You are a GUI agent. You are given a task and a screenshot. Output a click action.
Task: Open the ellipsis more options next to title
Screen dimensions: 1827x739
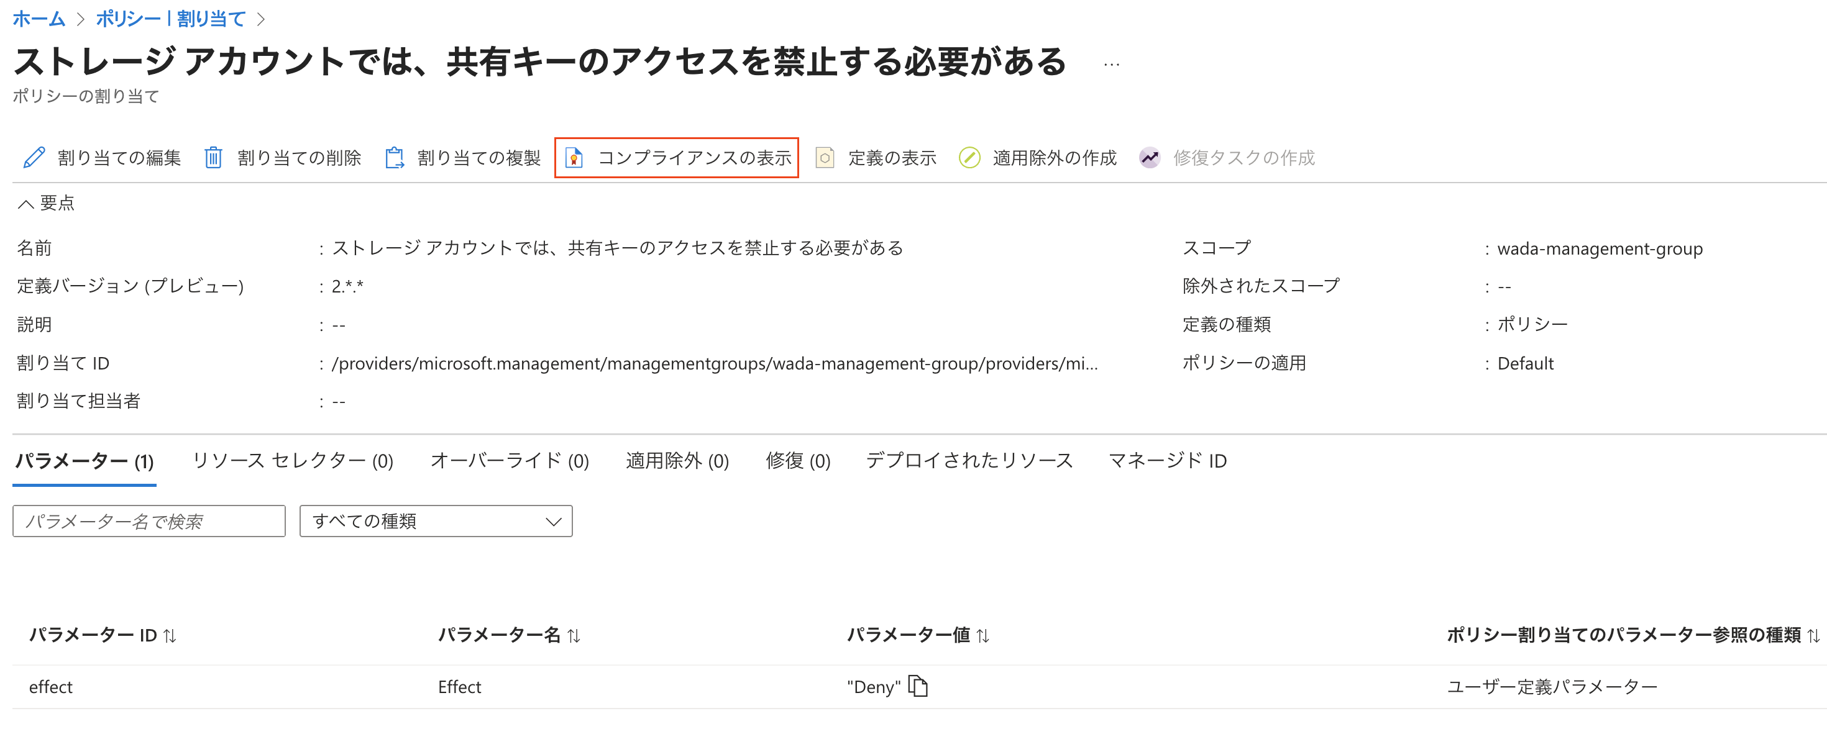1111,65
